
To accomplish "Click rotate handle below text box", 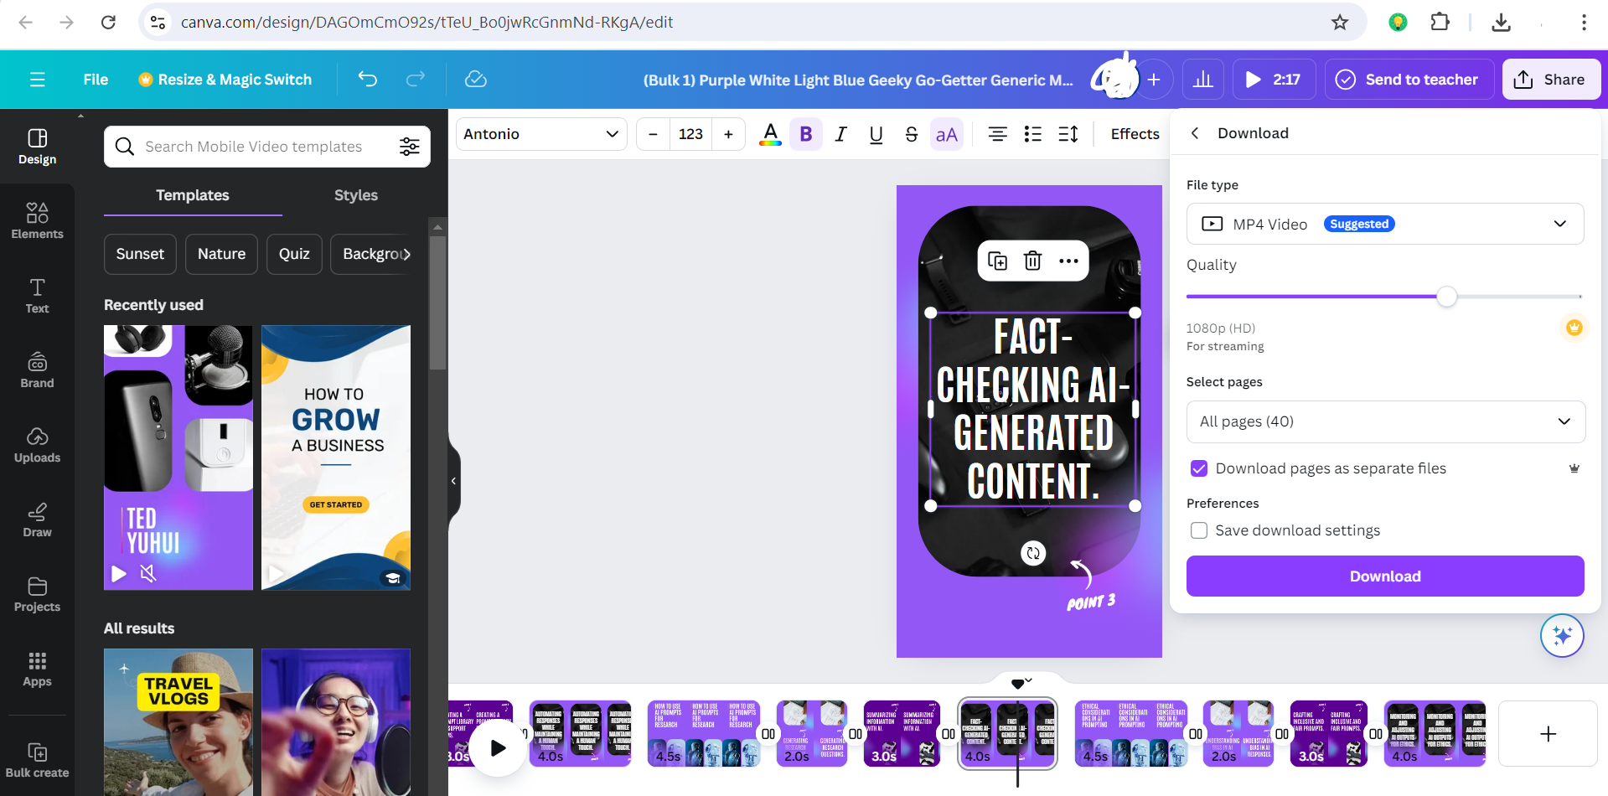I will (1033, 553).
